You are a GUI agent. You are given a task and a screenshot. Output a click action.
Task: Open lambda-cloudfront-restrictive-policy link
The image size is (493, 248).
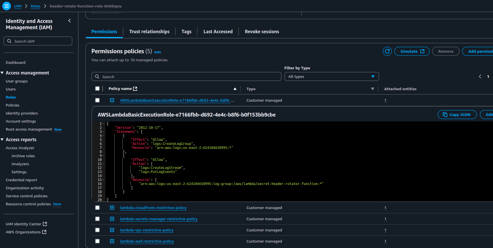point(153,208)
